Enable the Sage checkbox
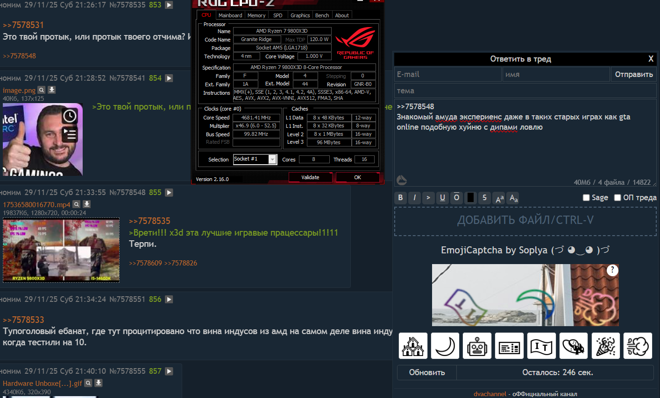 586,198
